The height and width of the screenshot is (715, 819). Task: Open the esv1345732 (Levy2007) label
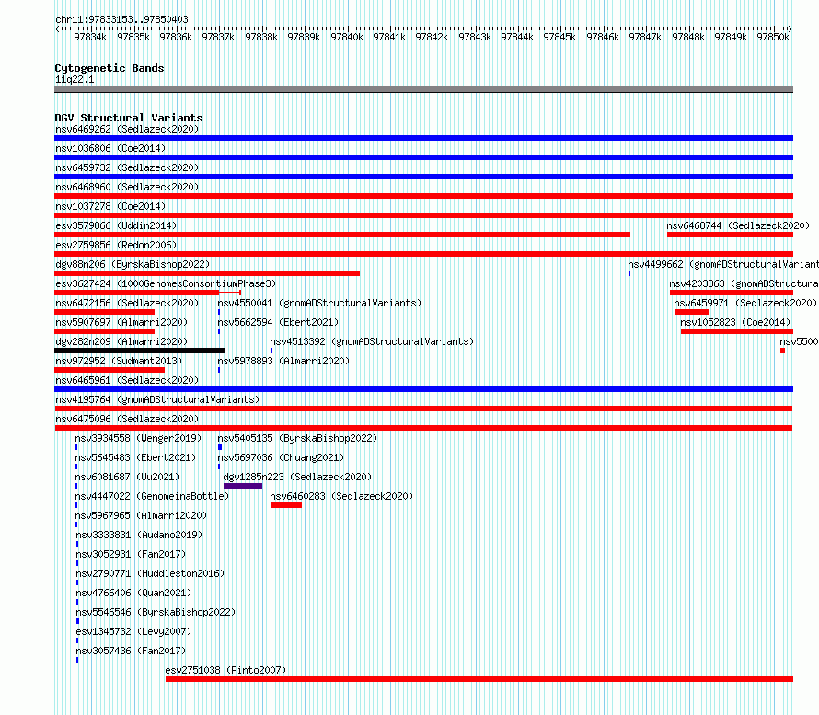133,631
